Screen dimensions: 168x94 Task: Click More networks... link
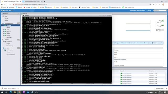click(x=10, y=54)
